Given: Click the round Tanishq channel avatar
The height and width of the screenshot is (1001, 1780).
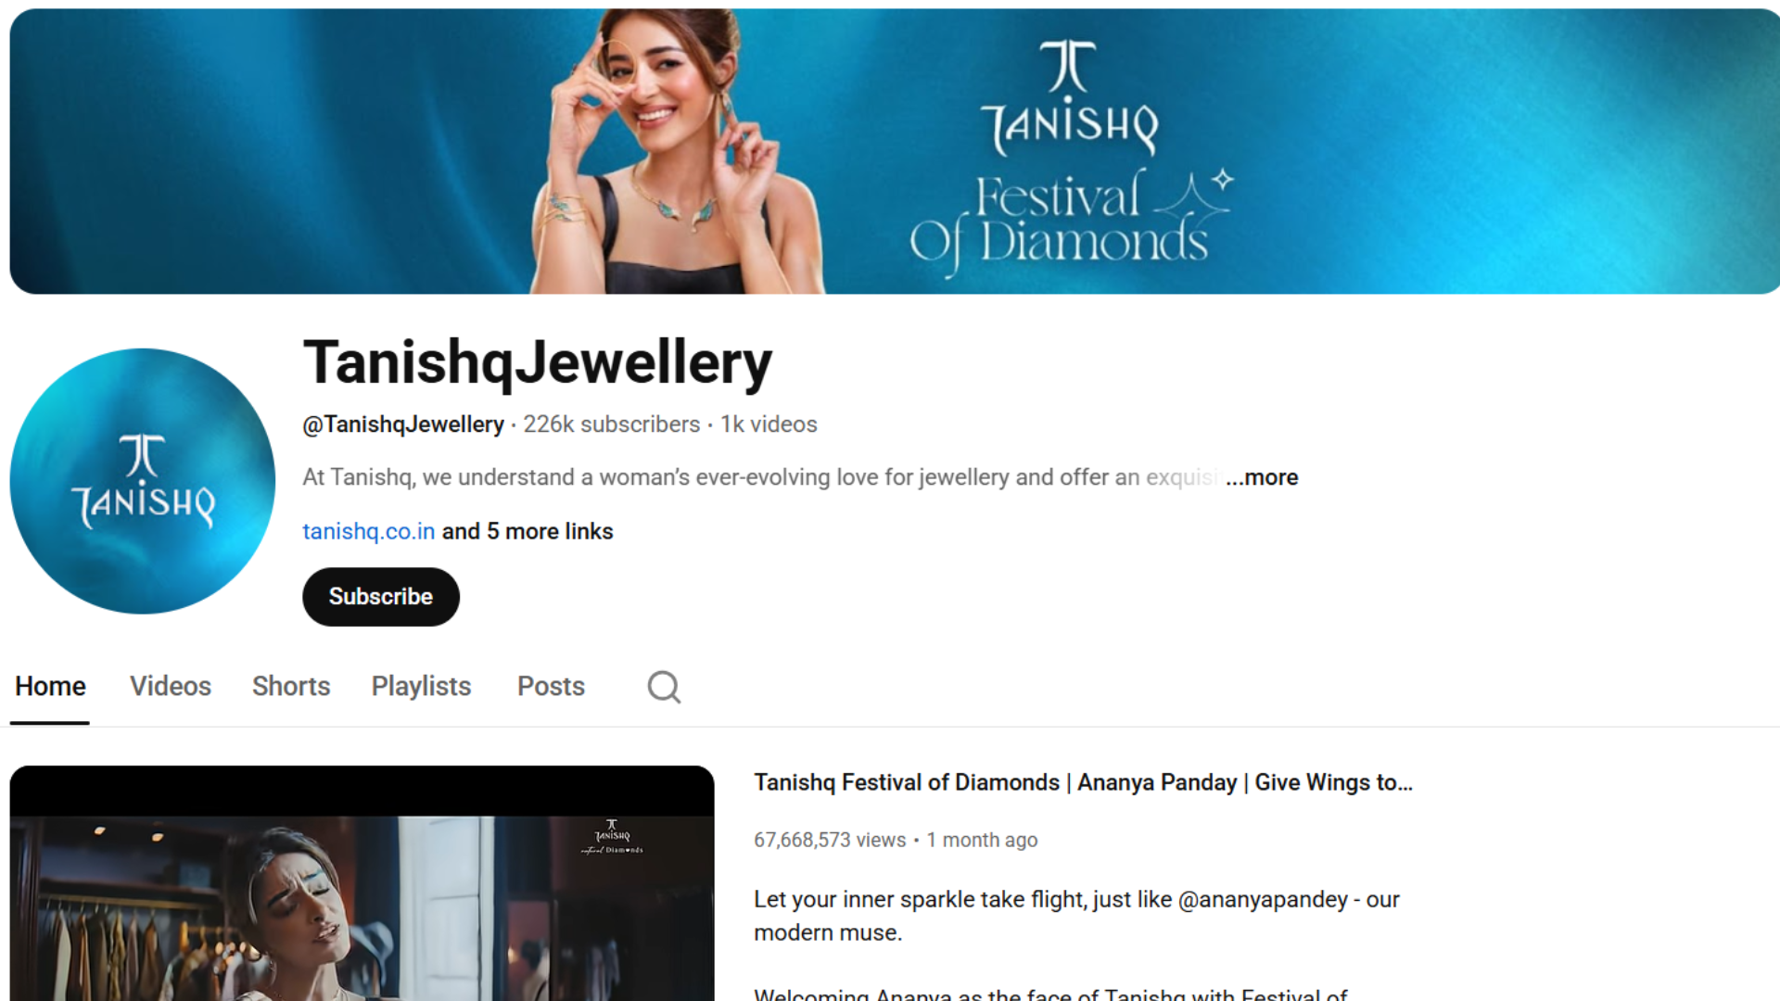Looking at the screenshot, I should coord(143,481).
